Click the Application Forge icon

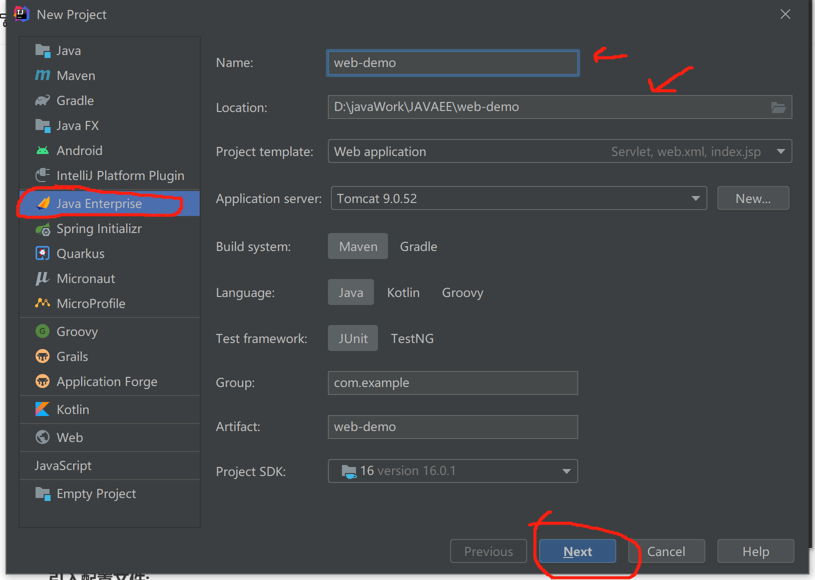click(x=43, y=381)
